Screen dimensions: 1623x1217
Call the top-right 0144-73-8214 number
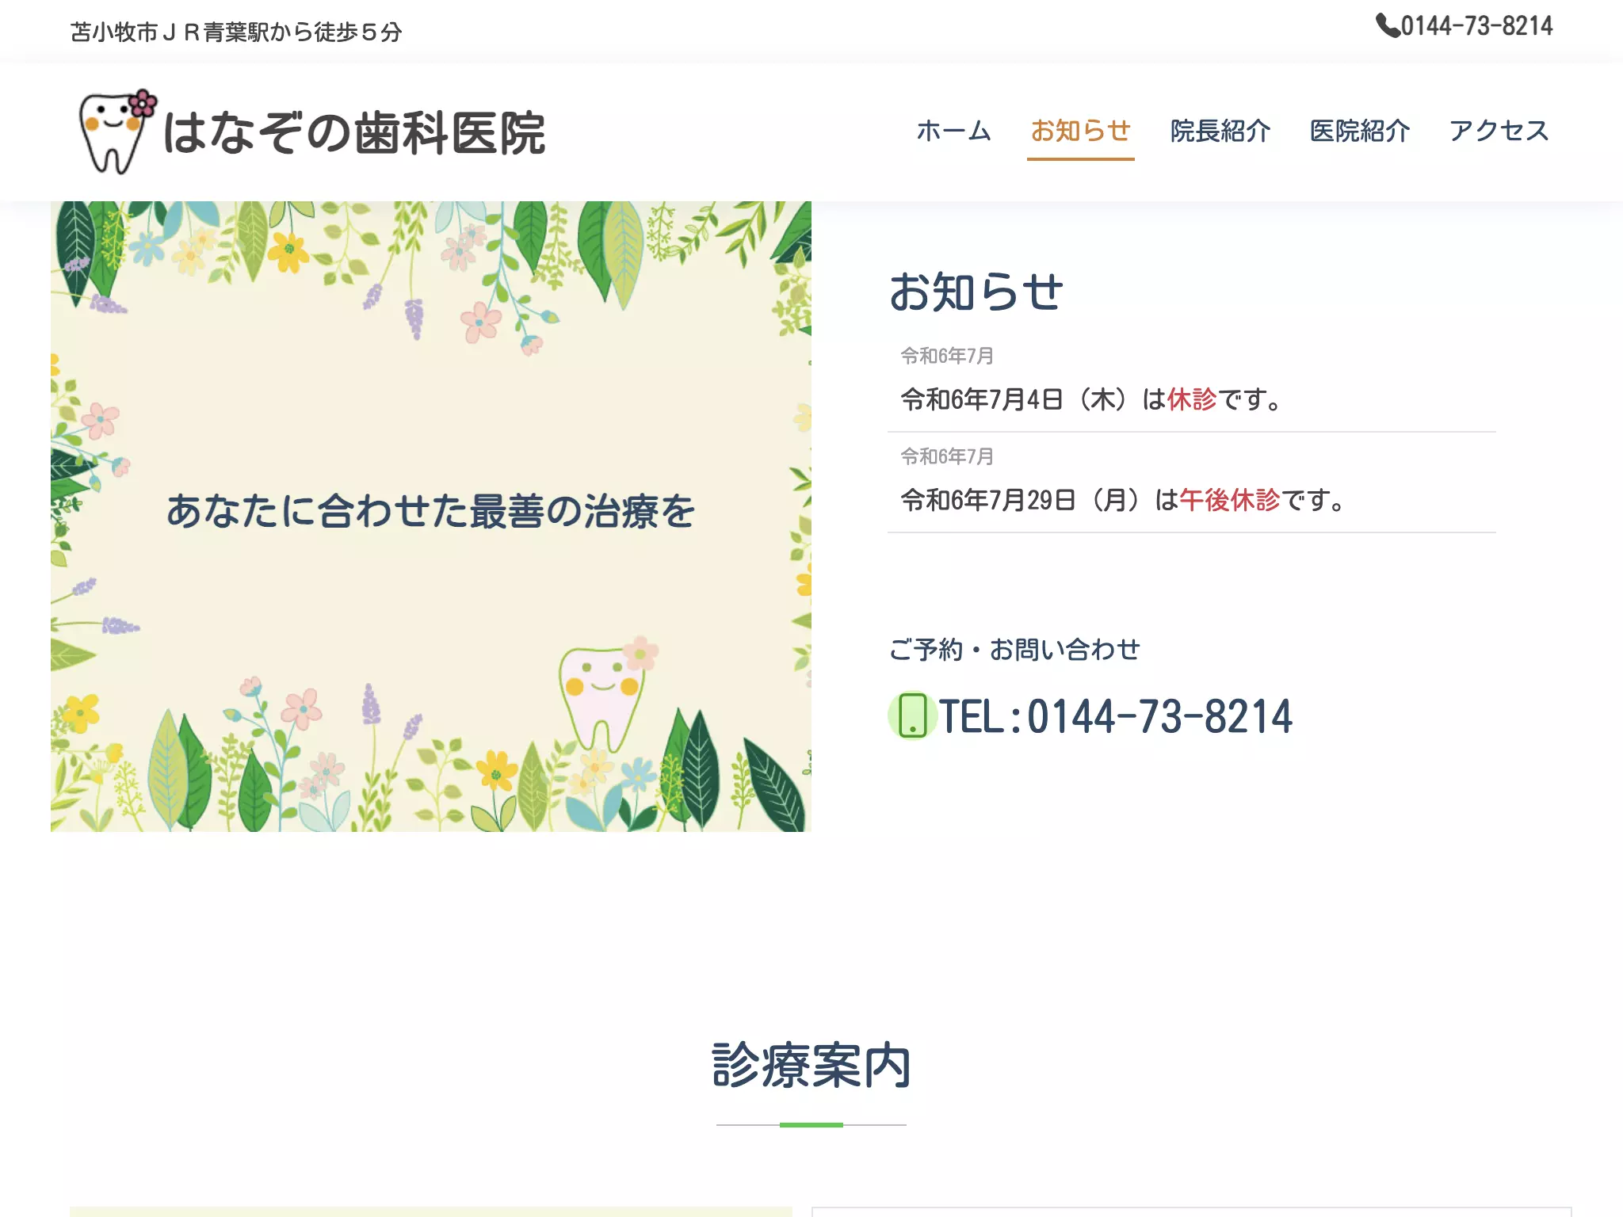pos(1476,26)
